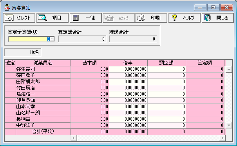The height and width of the screenshot is (146, 237).
Task: Click 基本額 cell for 山本尚幸
Action: click(x=90, y=107)
